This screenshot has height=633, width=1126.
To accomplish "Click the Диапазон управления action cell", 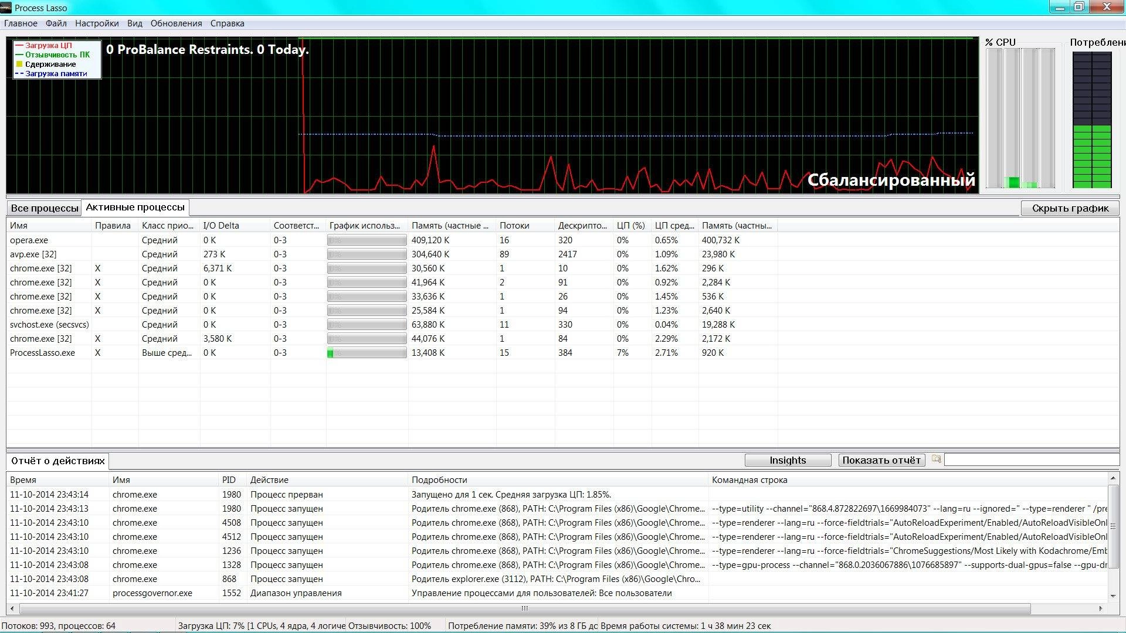I will (296, 593).
